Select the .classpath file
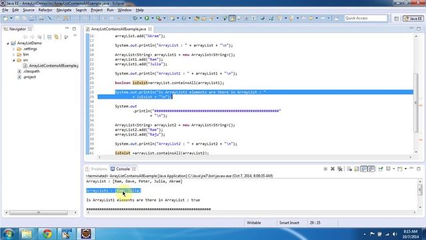This screenshot has width=426, height=240. point(29,71)
